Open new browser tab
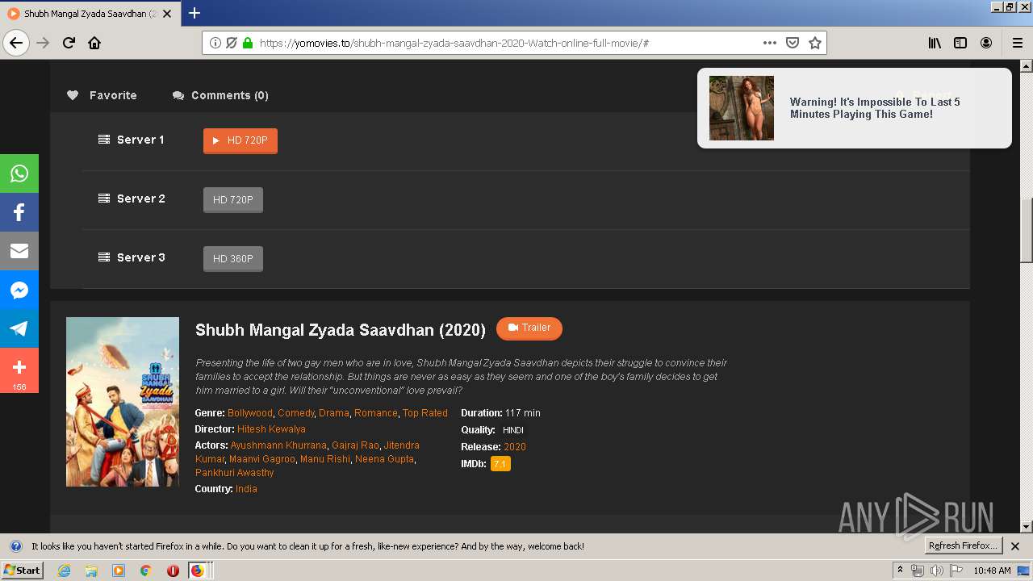Image resolution: width=1033 pixels, height=581 pixels. click(x=194, y=13)
